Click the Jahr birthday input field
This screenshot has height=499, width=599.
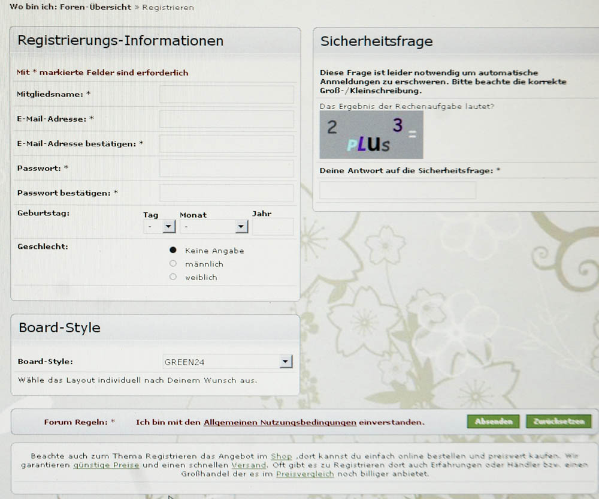(273, 227)
